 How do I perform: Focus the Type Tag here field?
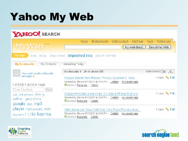coord(29,89)
